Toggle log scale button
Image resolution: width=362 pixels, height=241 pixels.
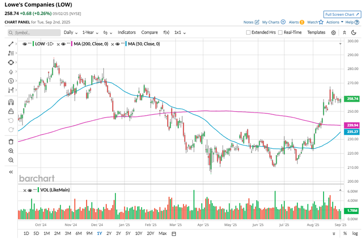click(x=355, y=233)
